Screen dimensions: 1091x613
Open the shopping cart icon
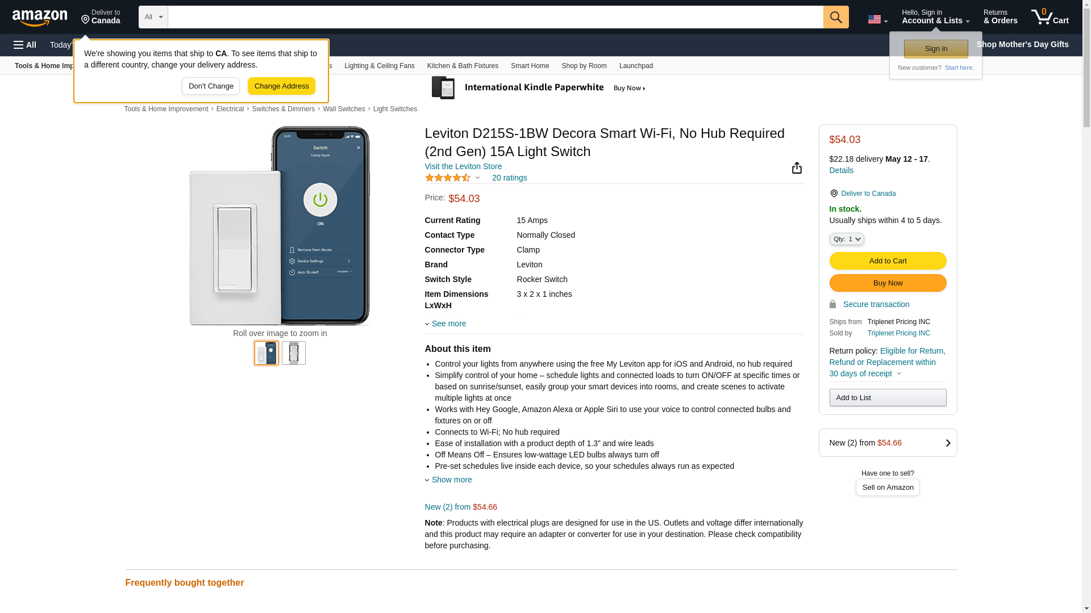tap(1050, 17)
